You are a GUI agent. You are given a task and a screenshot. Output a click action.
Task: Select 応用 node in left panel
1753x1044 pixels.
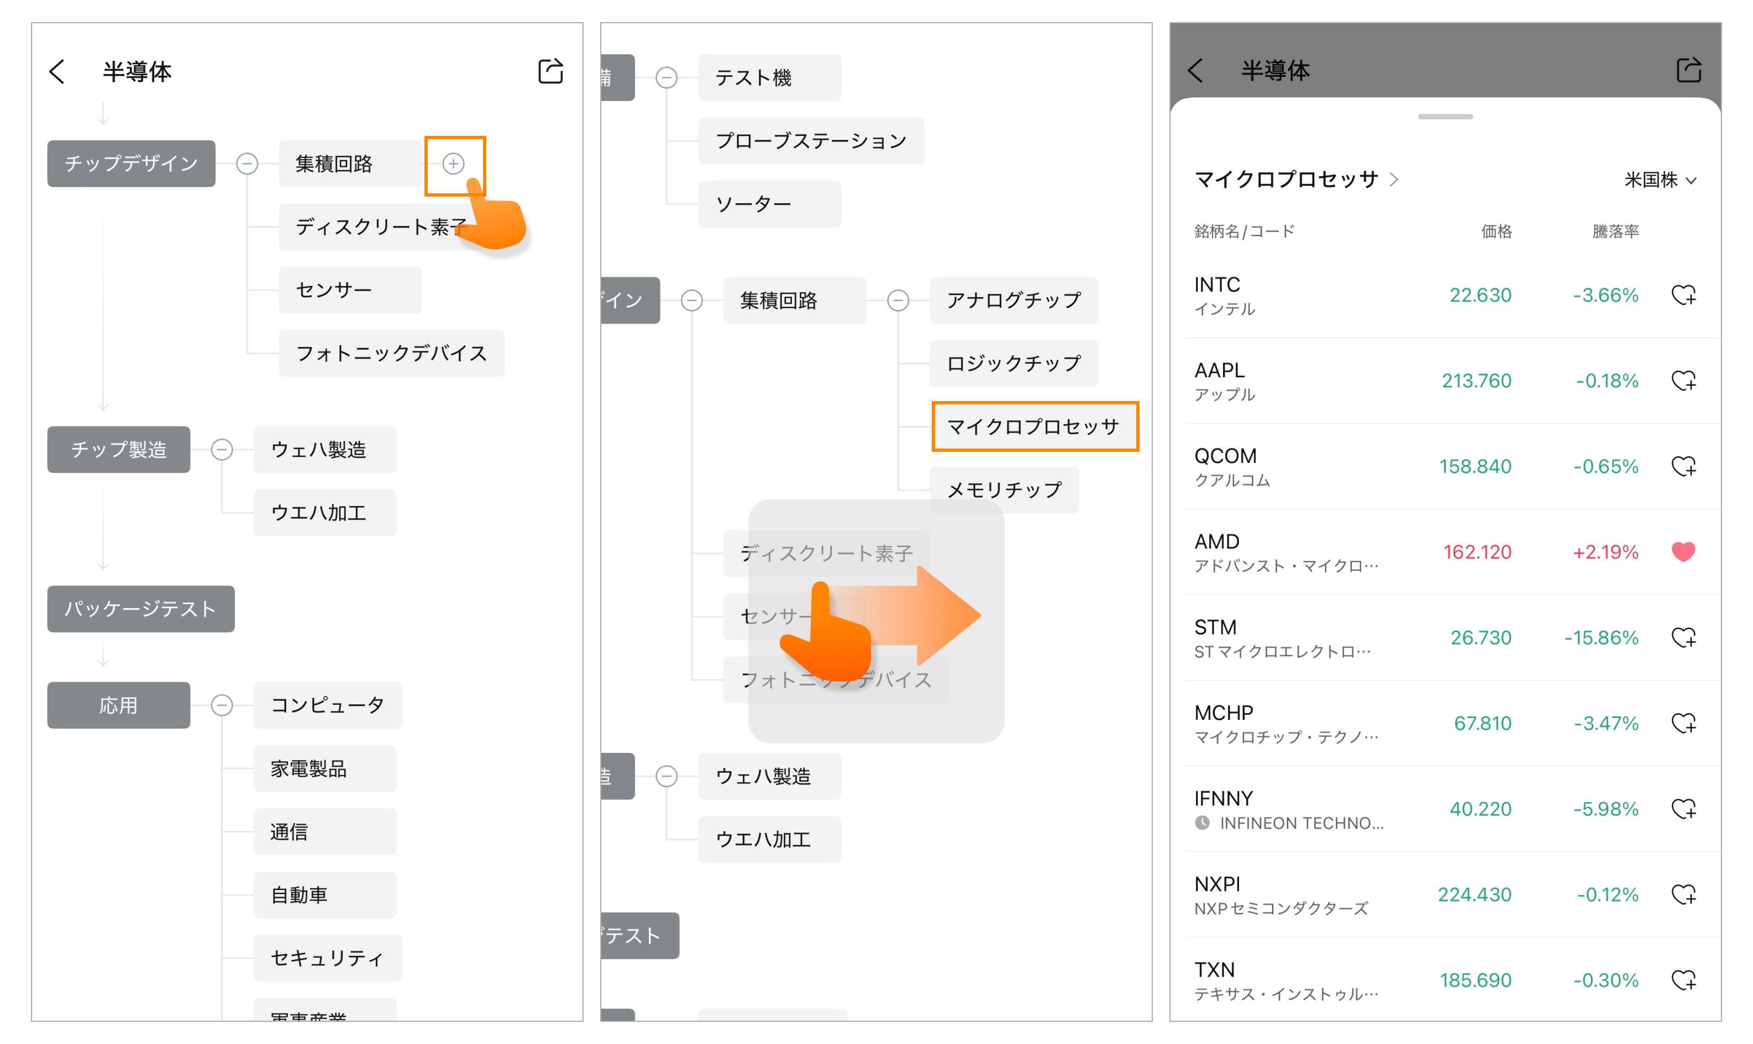(118, 705)
